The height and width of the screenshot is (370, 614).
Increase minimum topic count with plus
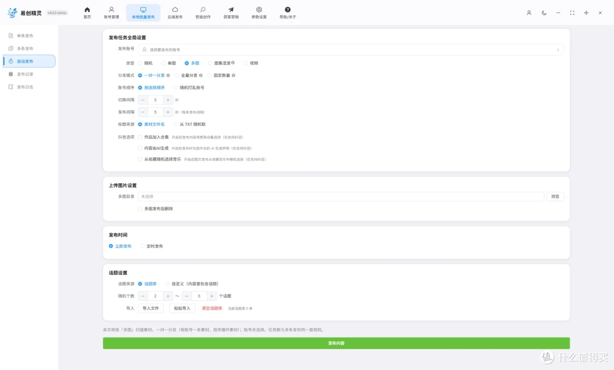[x=168, y=296]
